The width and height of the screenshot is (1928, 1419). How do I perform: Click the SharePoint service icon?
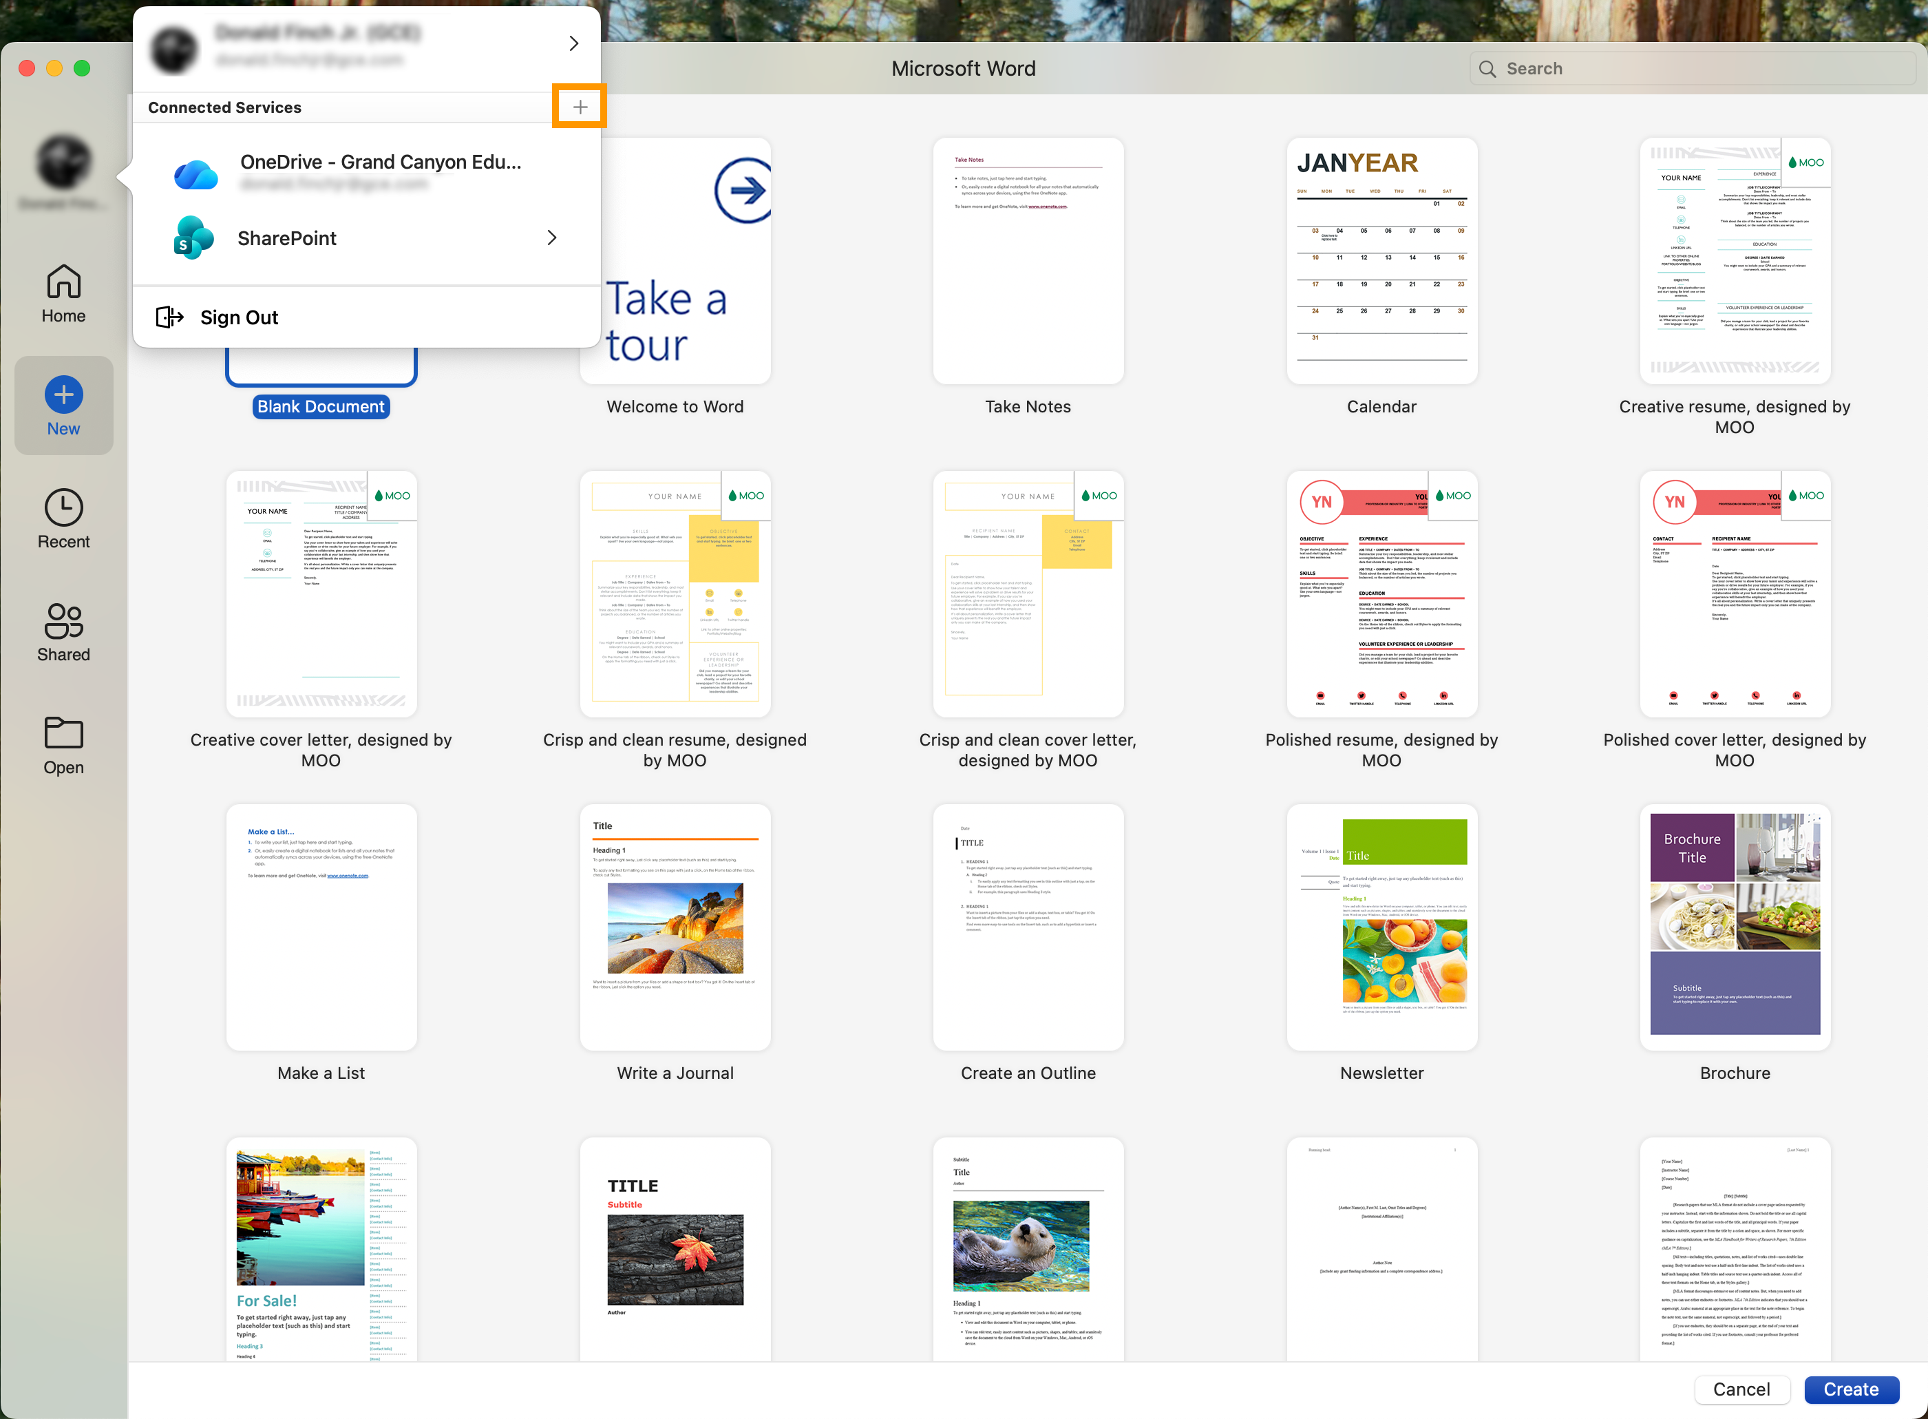tap(193, 238)
